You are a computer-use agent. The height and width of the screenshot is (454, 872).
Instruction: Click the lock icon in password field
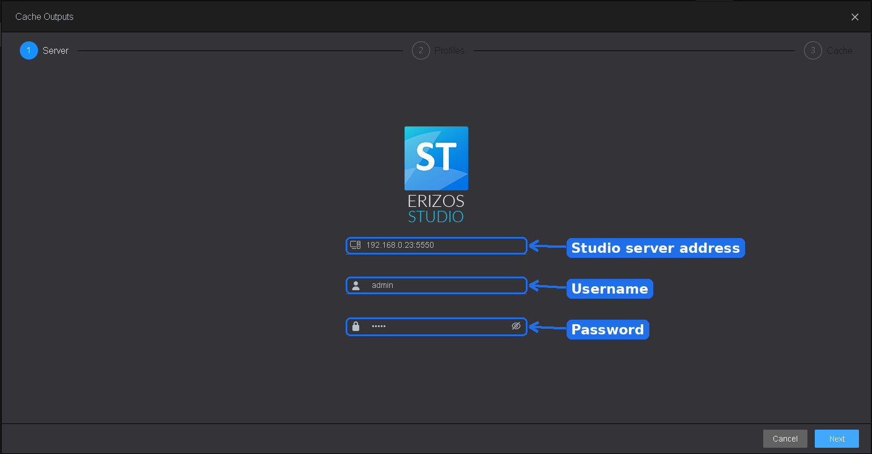click(x=356, y=326)
